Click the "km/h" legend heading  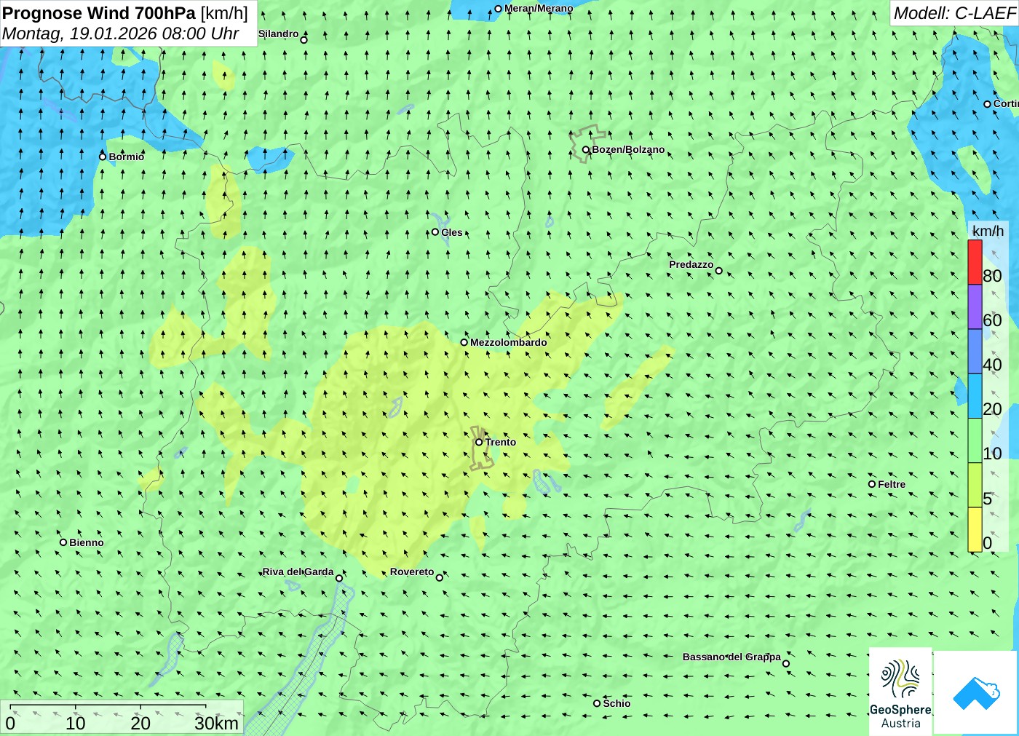988,231
